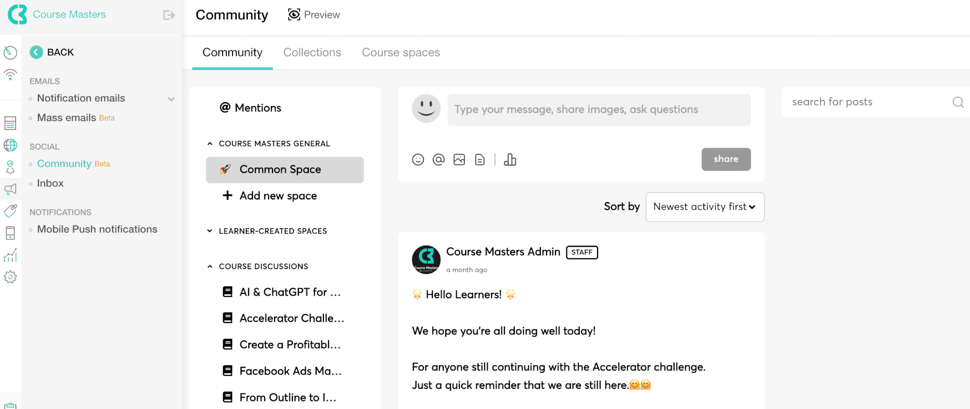Open the website globe sidebar icon
This screenshot has height=409, width=970.
click(10, 145)
